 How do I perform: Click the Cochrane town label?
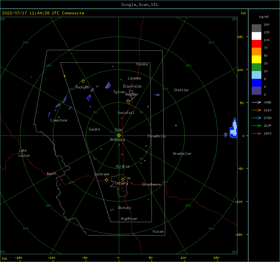[102, 174]
